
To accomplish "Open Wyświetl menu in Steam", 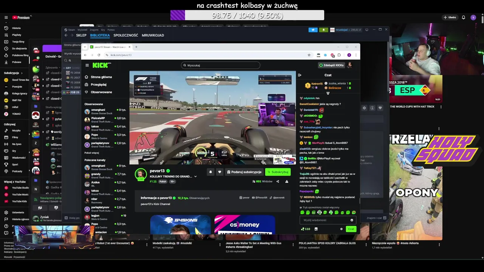I will 82,30.
